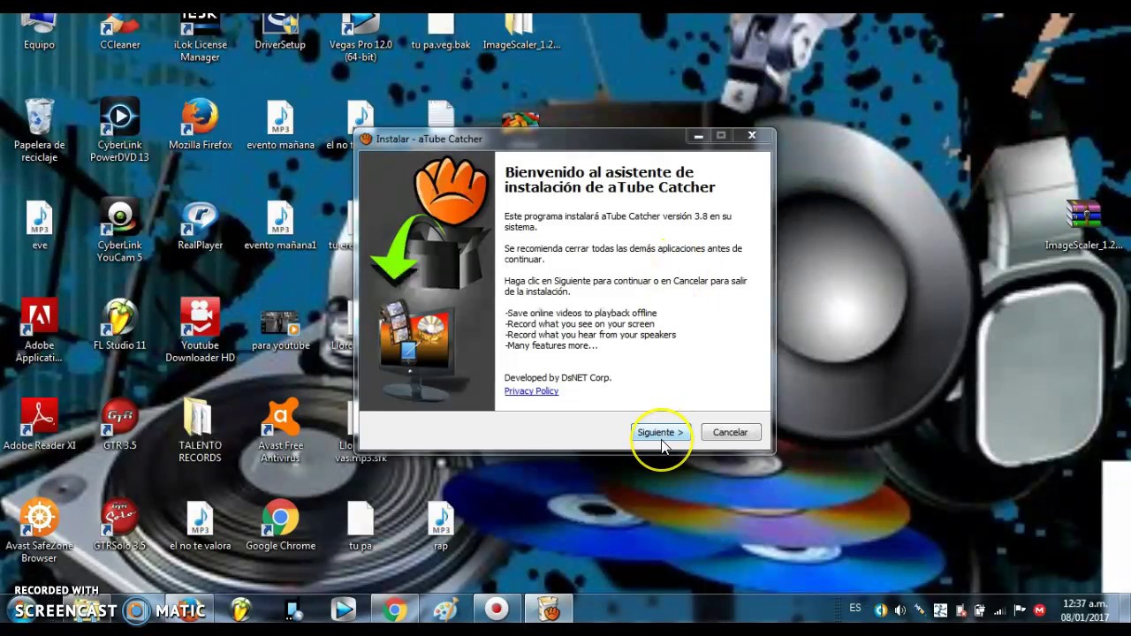Image resolution: width=1131 pixels, height=636 pixels.
Task: Select the ImageScaler folder icon at top
Action: [521, 32]
